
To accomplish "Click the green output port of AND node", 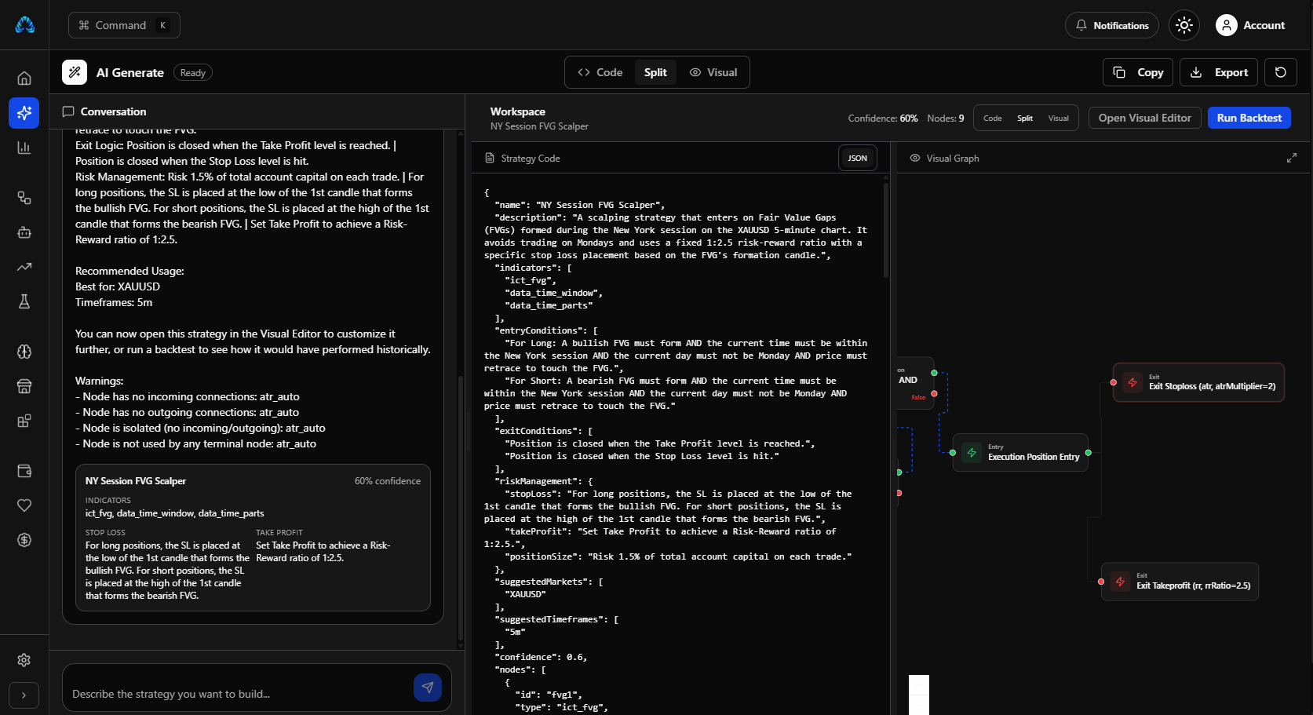I will click(x=934, y=373).
